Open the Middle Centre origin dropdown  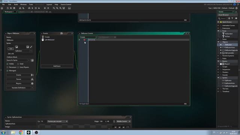(x=123, y=121)
